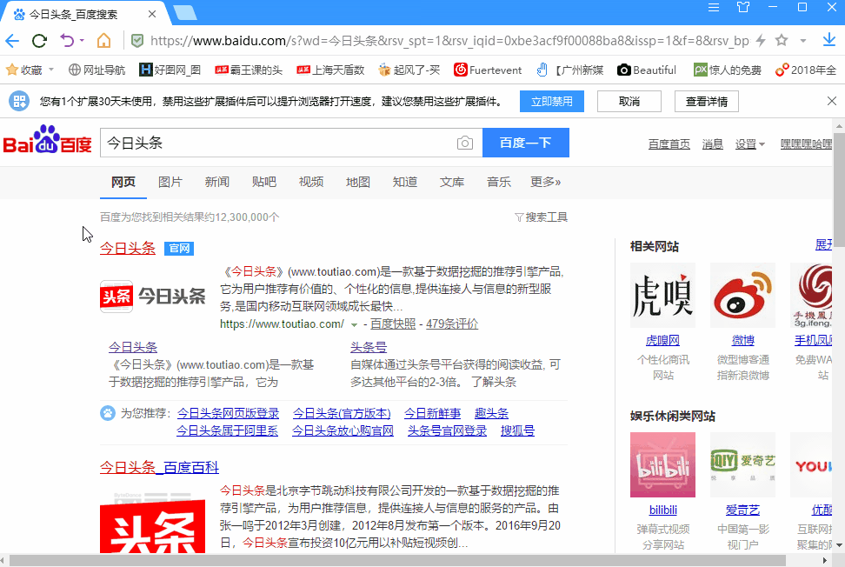The image size is (845, 567).
Task: Switch to the 视频 search tab
Action: click(310, 182)
